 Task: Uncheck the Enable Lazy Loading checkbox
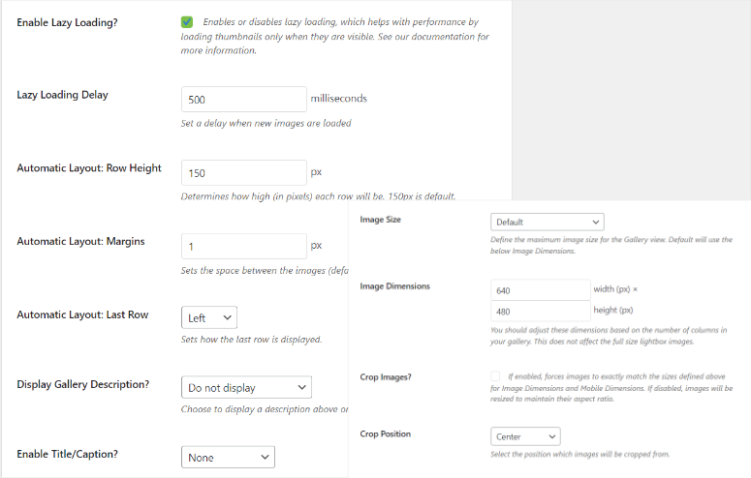point(187,22)
